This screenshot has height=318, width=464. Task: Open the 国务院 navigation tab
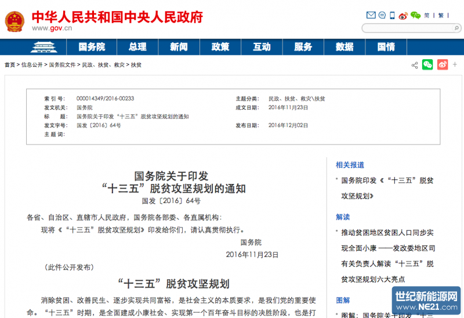pyautogui.click(x=92, y=47)
